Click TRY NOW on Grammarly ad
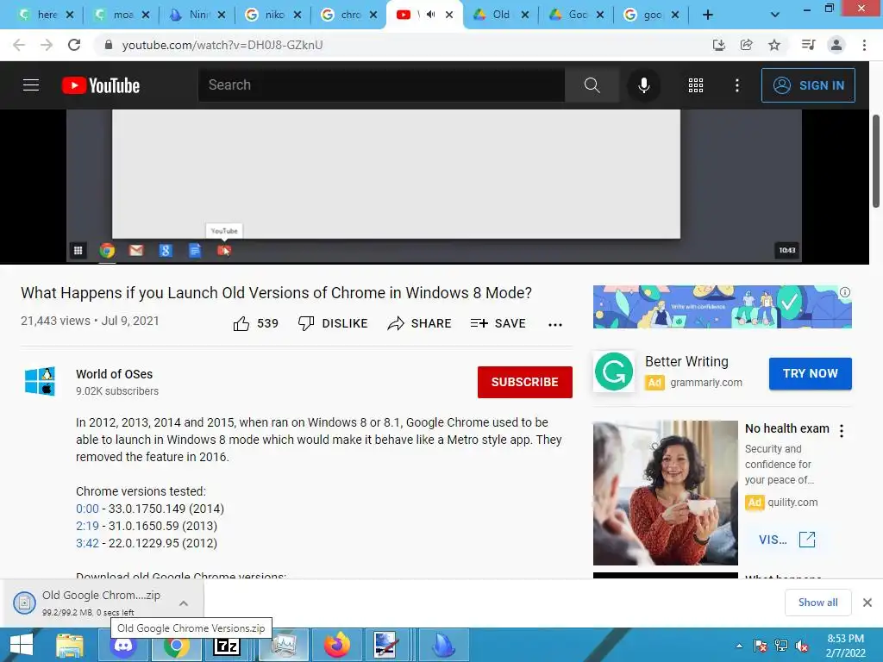883x662 pixels. pyautogui.click(x=811, y=373)
